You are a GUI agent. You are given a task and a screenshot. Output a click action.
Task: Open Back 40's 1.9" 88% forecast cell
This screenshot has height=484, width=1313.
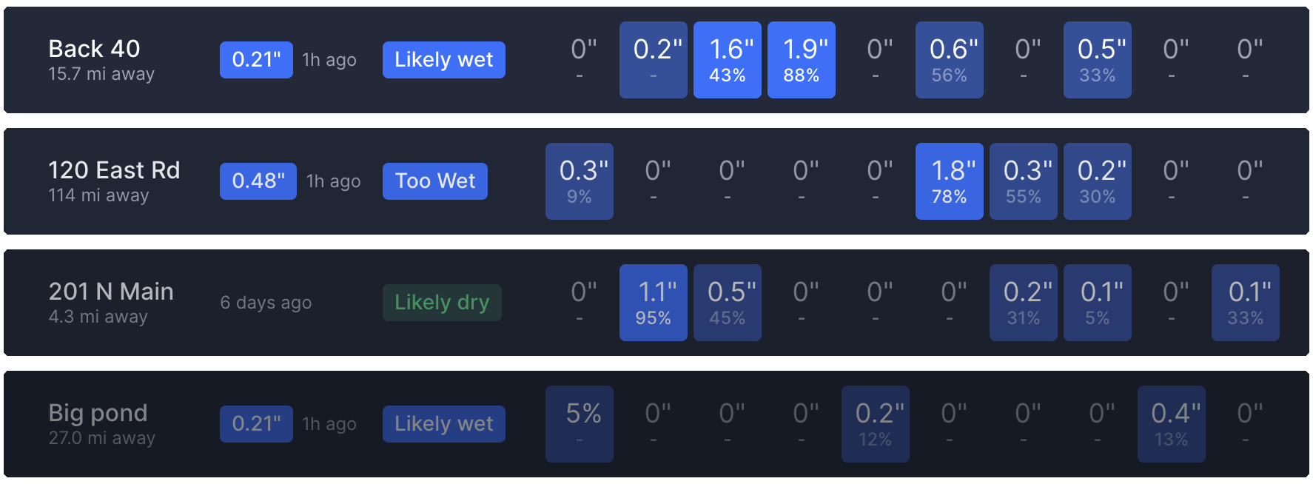801,60
